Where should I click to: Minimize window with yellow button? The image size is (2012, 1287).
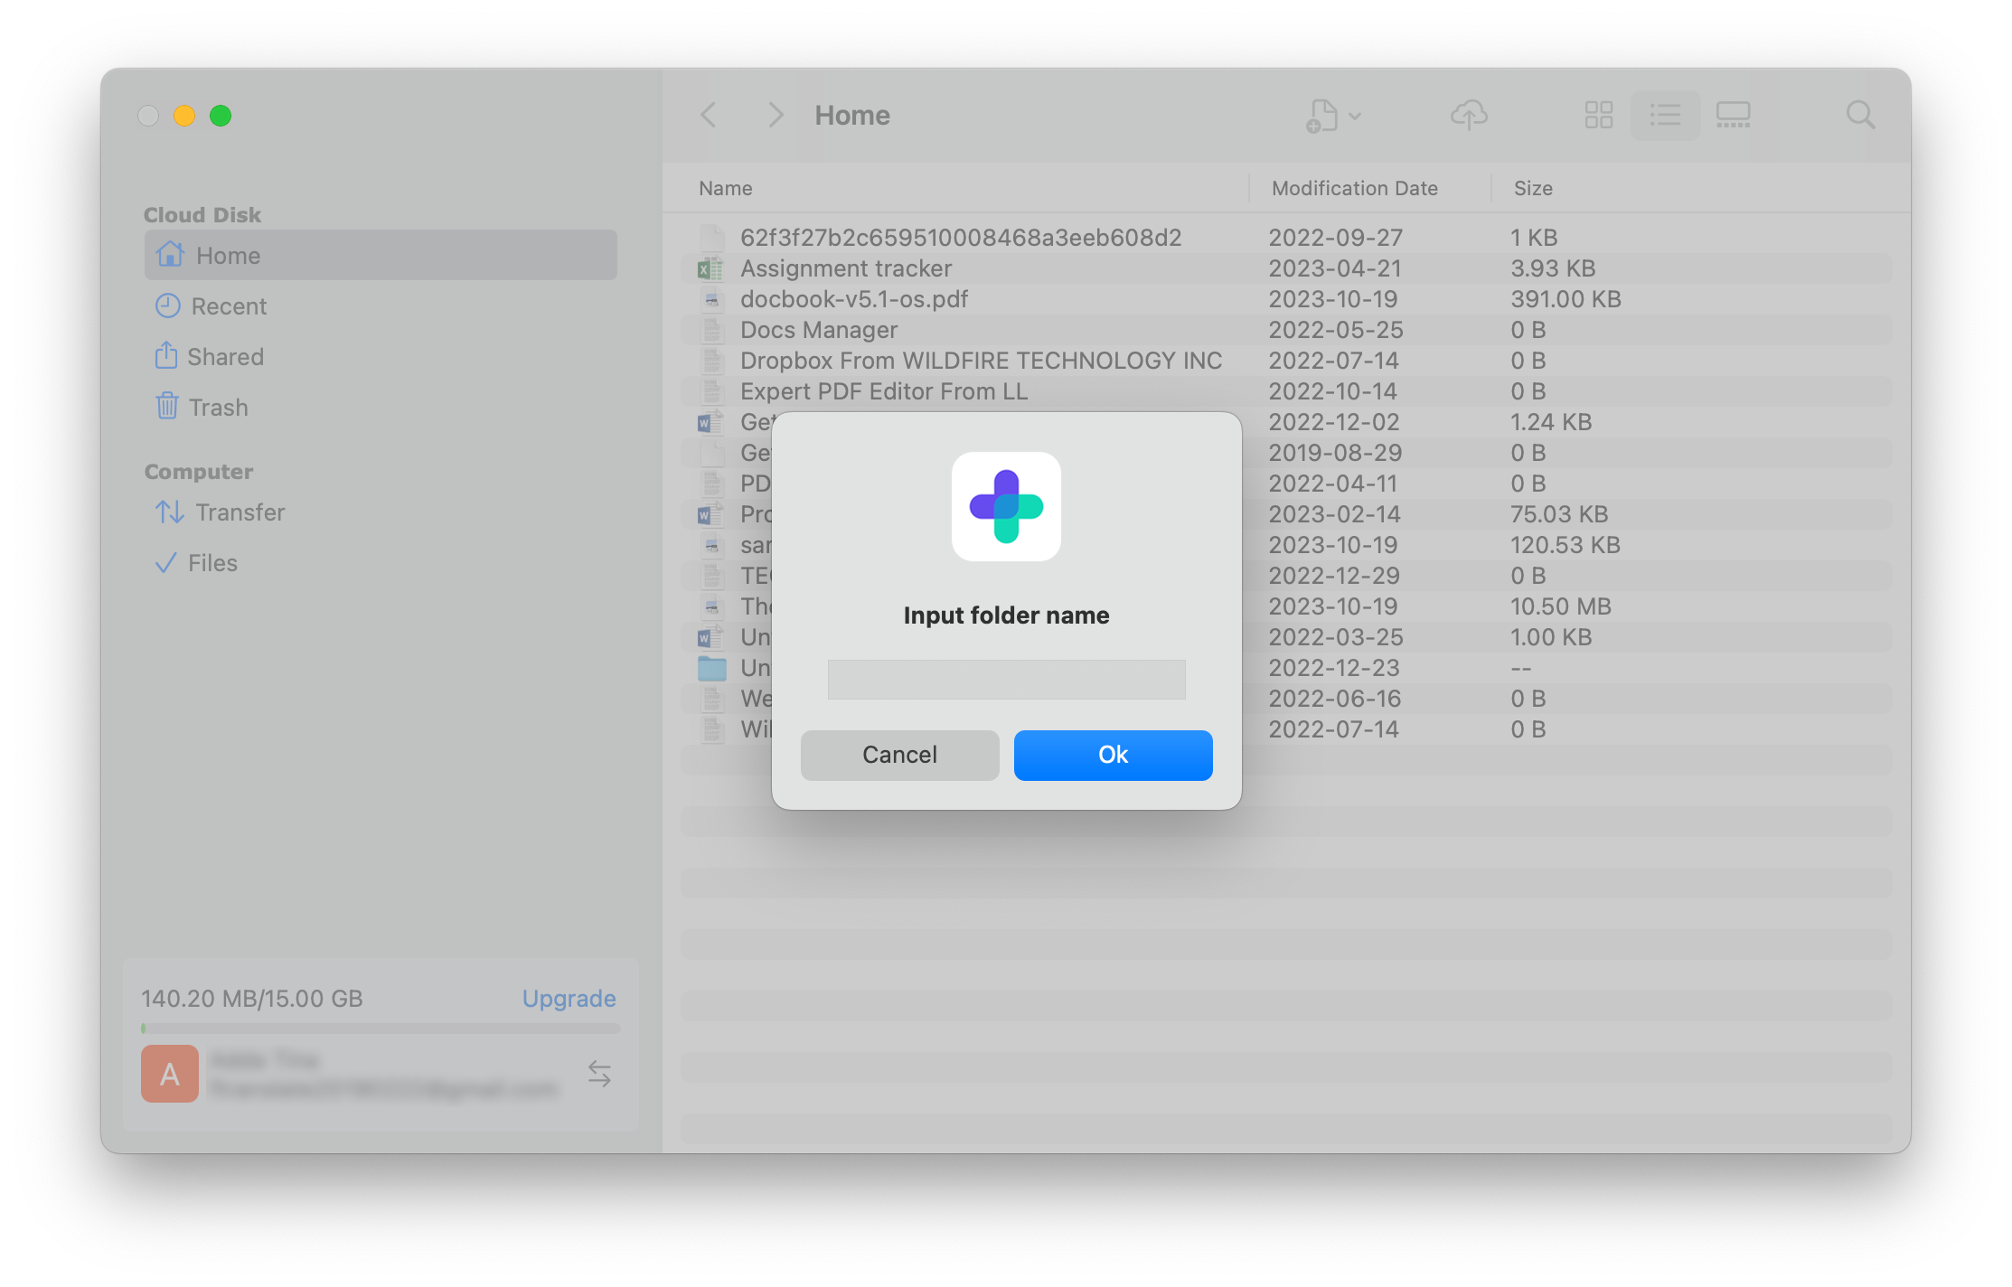184,116
